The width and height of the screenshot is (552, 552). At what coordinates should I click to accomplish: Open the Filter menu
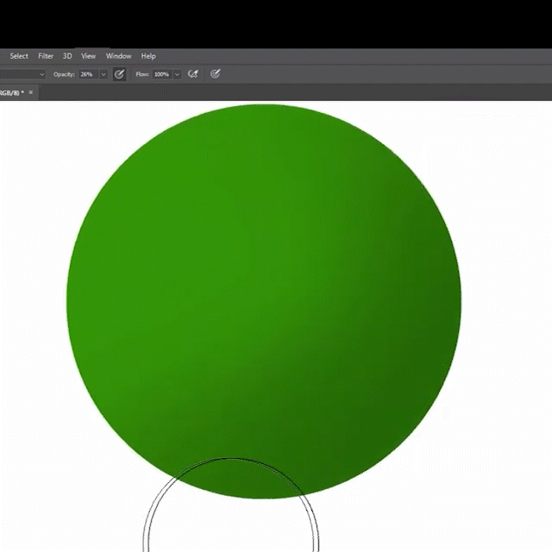46,56
